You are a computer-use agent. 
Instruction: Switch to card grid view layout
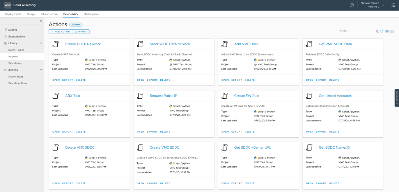[392, 31]
